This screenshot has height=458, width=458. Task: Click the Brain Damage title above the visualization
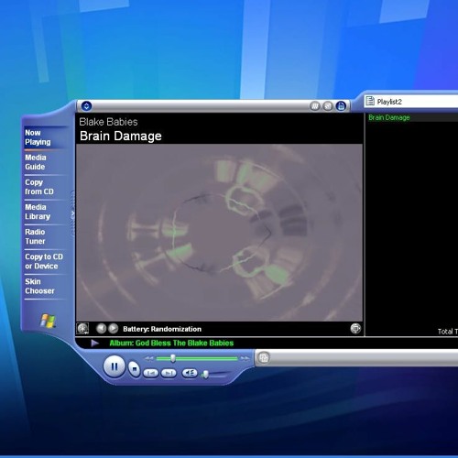point(121,136)
